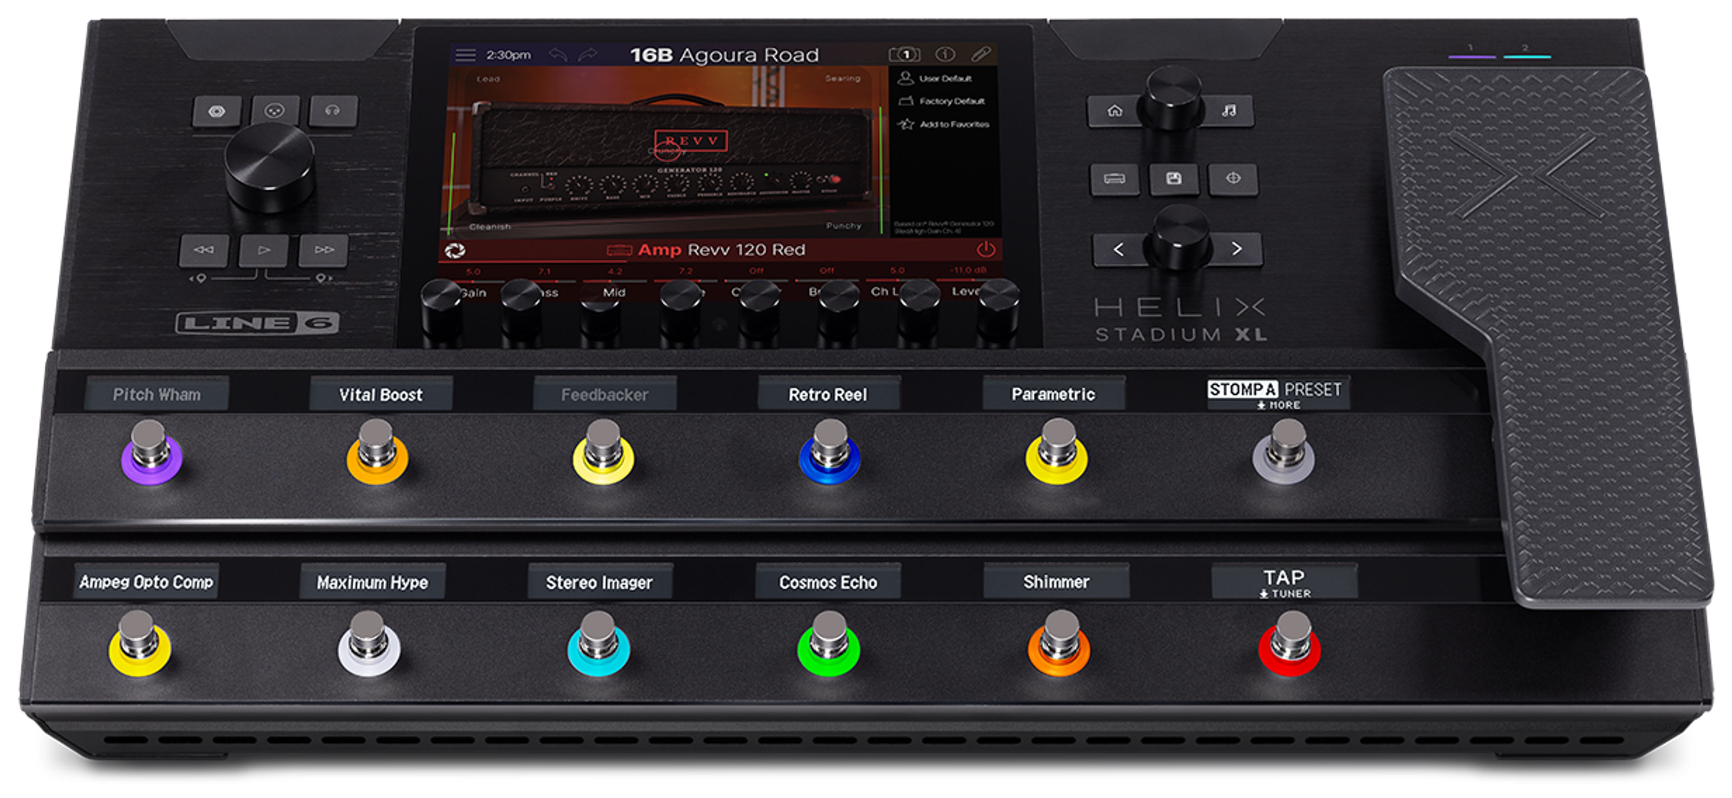Stomp the green Cosmos Echo footswitch
Image resolution: width=1732 pixels, height=798 pixels.
point(829,643)
